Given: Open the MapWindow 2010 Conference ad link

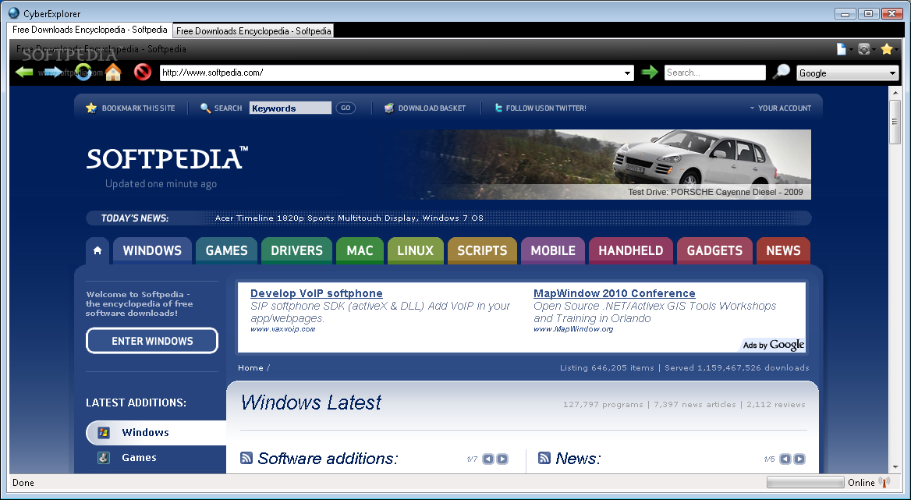Looking at the screenshot, I should pyautogui.click(x=614, y=293).
